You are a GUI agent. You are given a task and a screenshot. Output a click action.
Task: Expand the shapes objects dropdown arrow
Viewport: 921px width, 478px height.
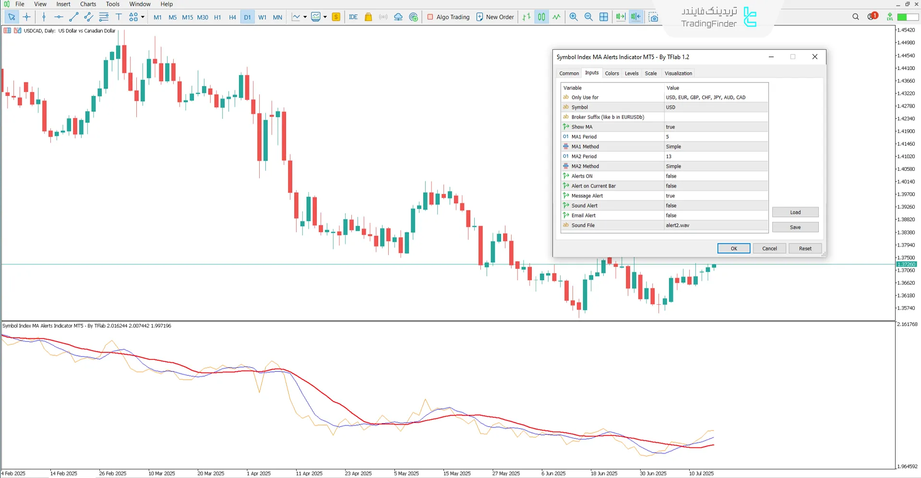tap(143, 17)
